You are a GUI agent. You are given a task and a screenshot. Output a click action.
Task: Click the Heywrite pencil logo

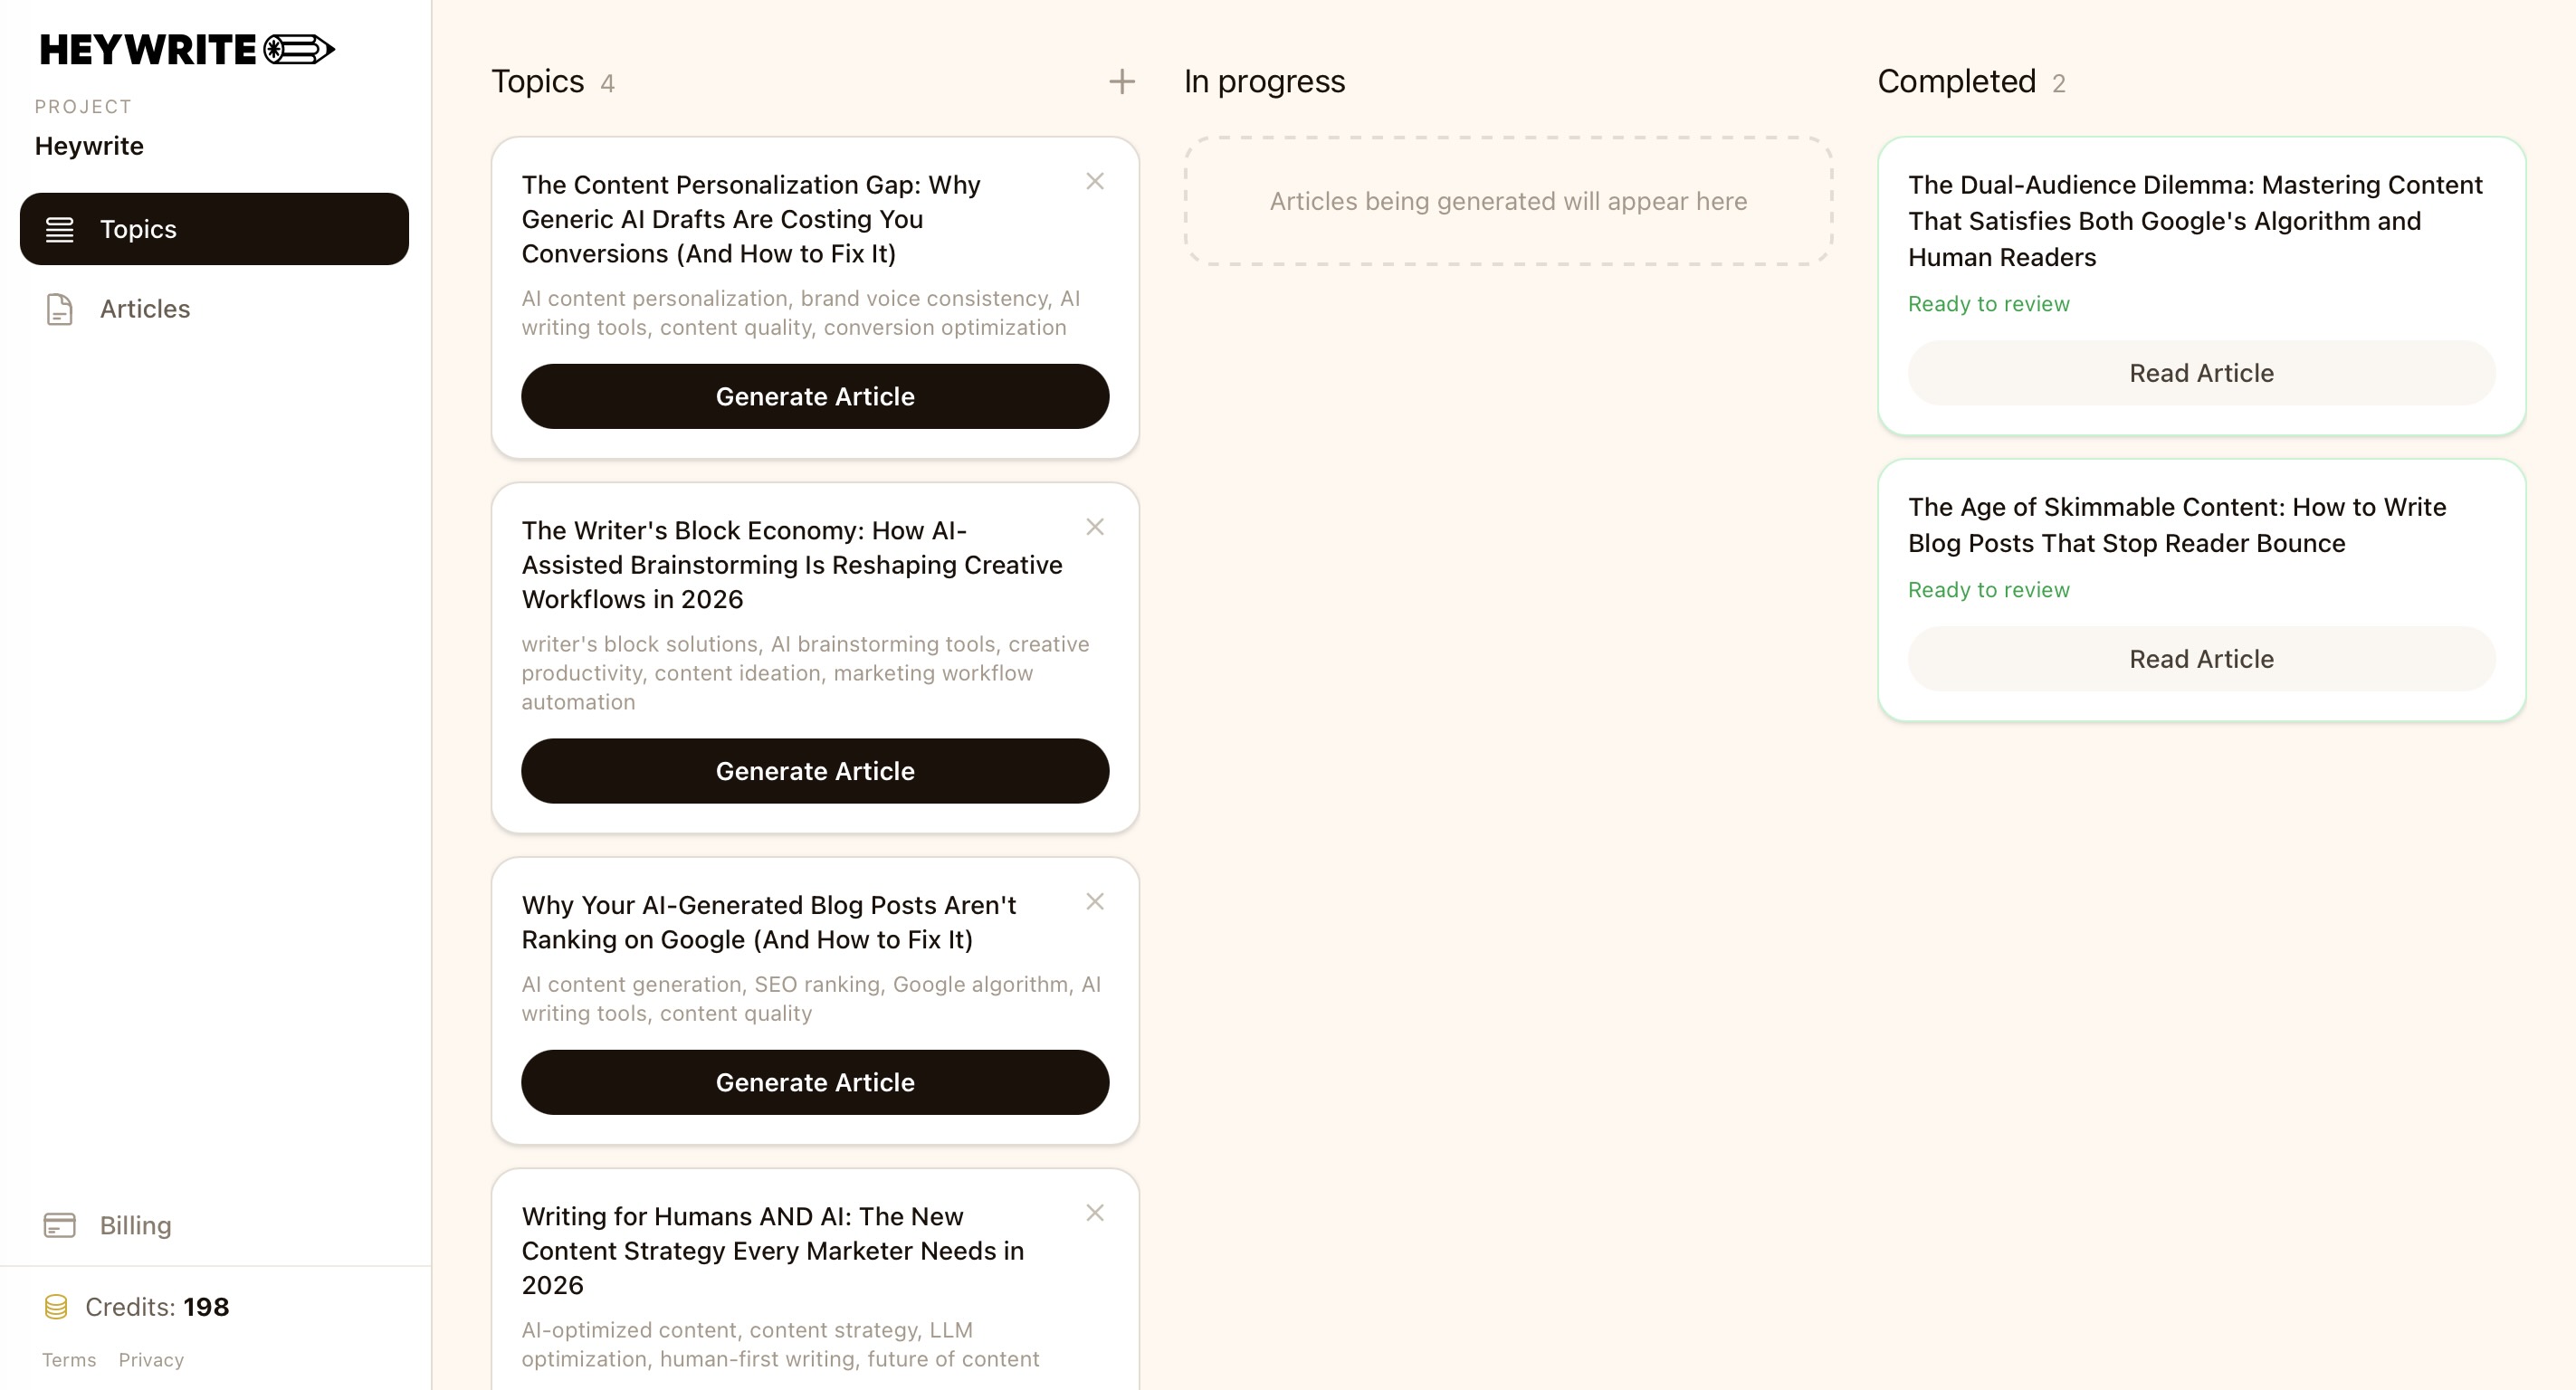298,49
